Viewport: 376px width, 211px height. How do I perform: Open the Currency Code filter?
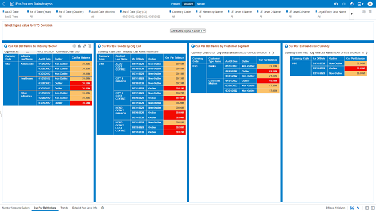[181, 14]
